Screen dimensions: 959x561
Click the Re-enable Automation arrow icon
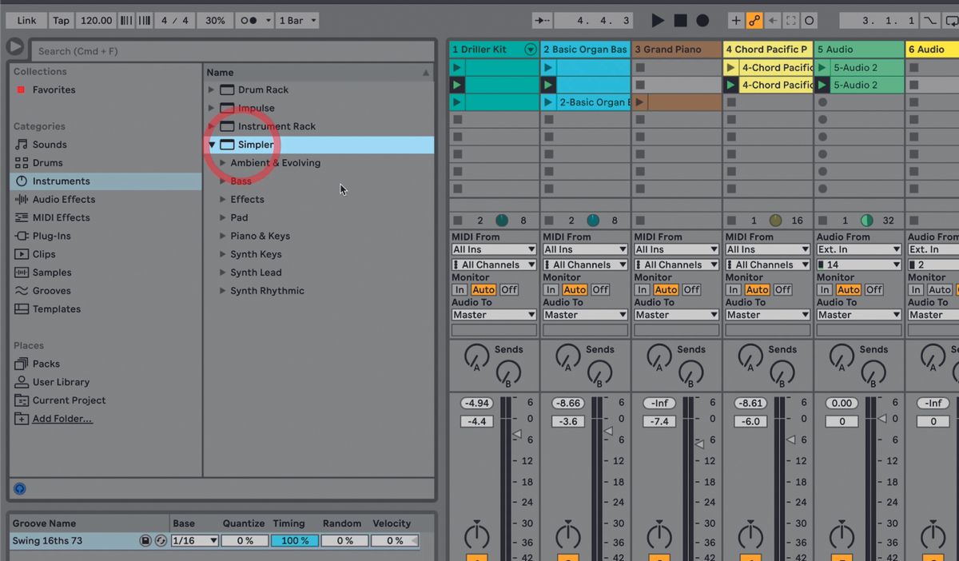[x=774, y=20]
